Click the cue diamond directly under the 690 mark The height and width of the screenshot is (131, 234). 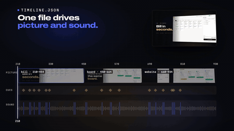pyautogui.click(x=149, y=90)
